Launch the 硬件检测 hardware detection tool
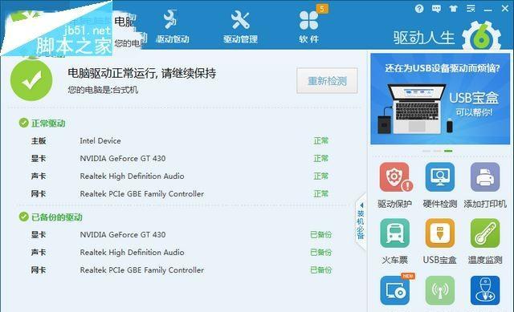This screenshot has height=312, width=514. pyautogui.click(x=440, y=177)
